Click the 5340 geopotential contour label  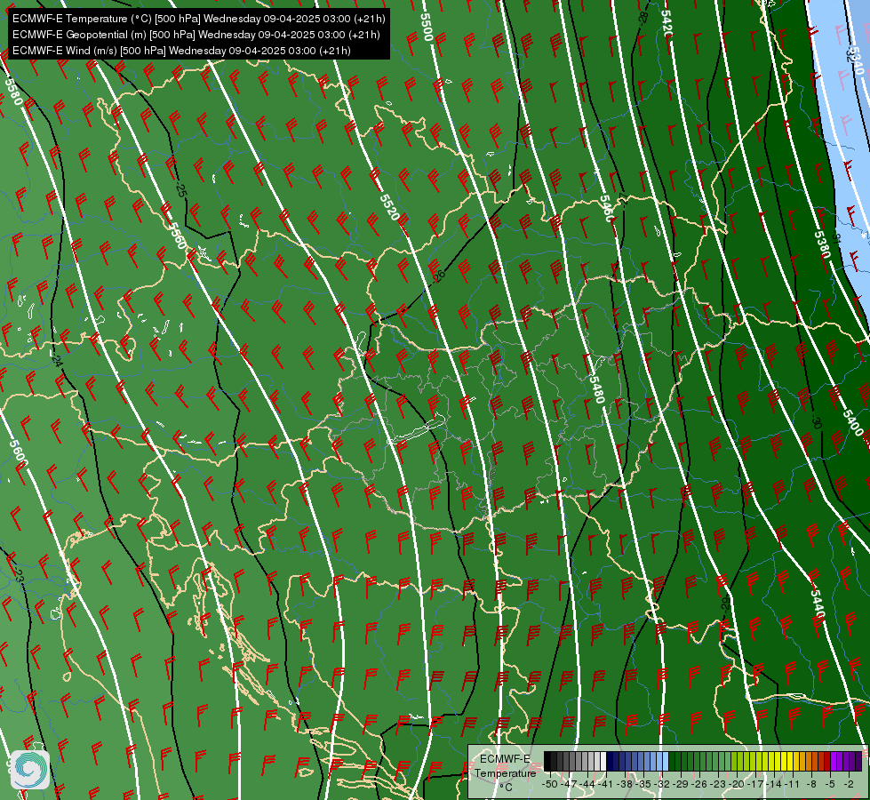855,61
